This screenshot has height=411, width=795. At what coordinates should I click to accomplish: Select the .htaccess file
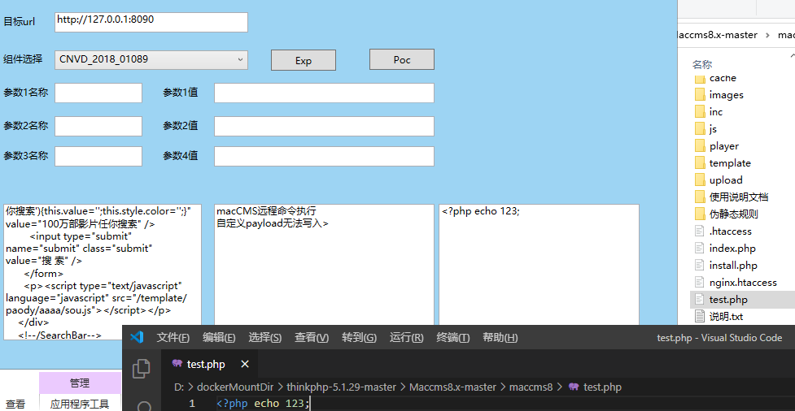(730, 231)
